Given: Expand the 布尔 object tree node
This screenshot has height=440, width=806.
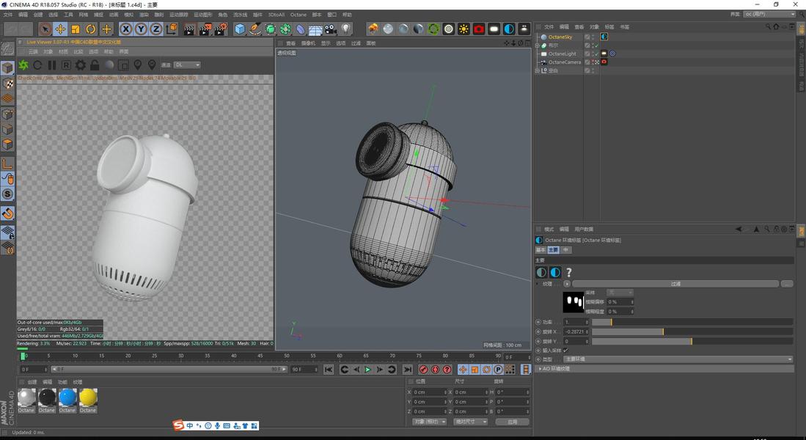Looking at the screenshot, I should tap(538, 45).
